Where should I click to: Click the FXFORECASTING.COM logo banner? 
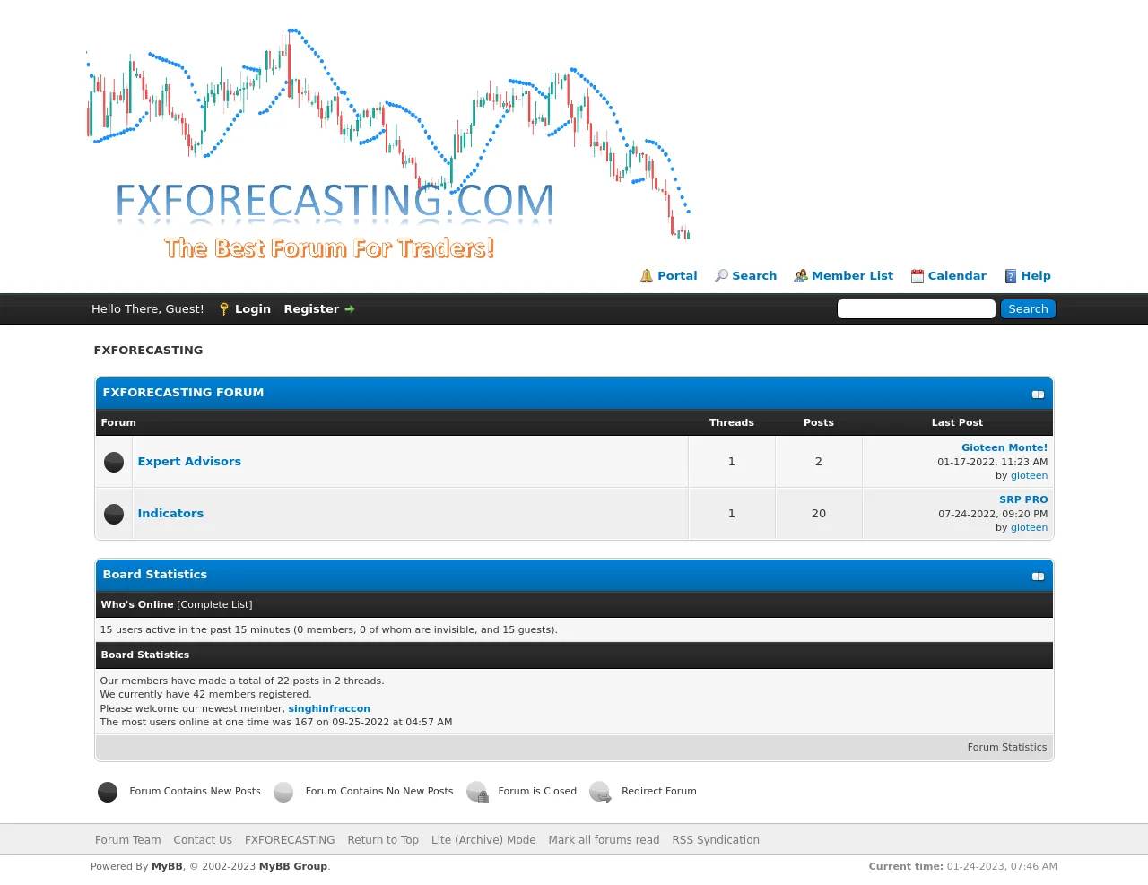click(x=388, y=143)
